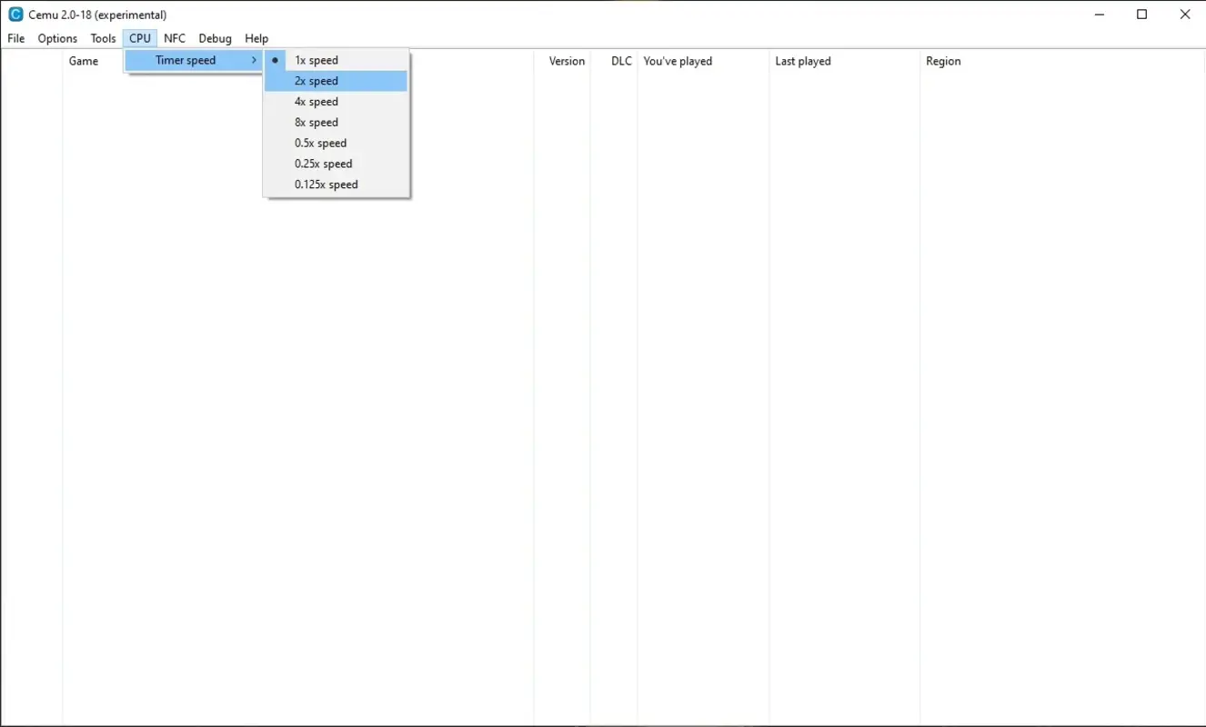Choose 8x timer speed
The width and height of the screenshot is (1206, 727).
tap(316, 122)
